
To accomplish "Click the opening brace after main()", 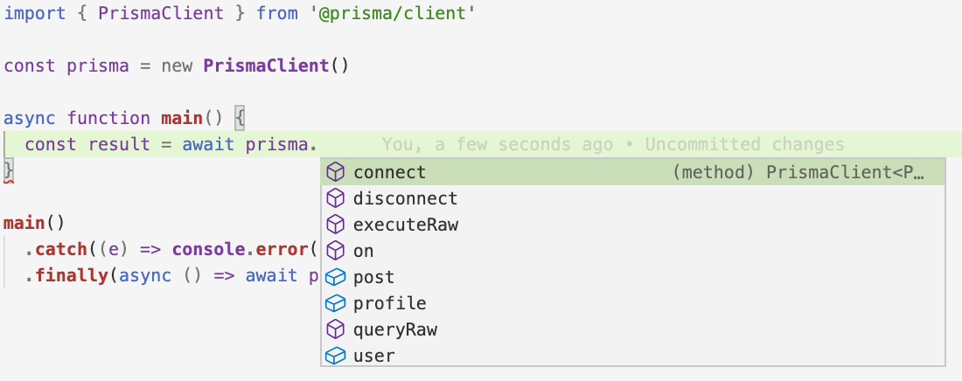I will pos(240,118).
